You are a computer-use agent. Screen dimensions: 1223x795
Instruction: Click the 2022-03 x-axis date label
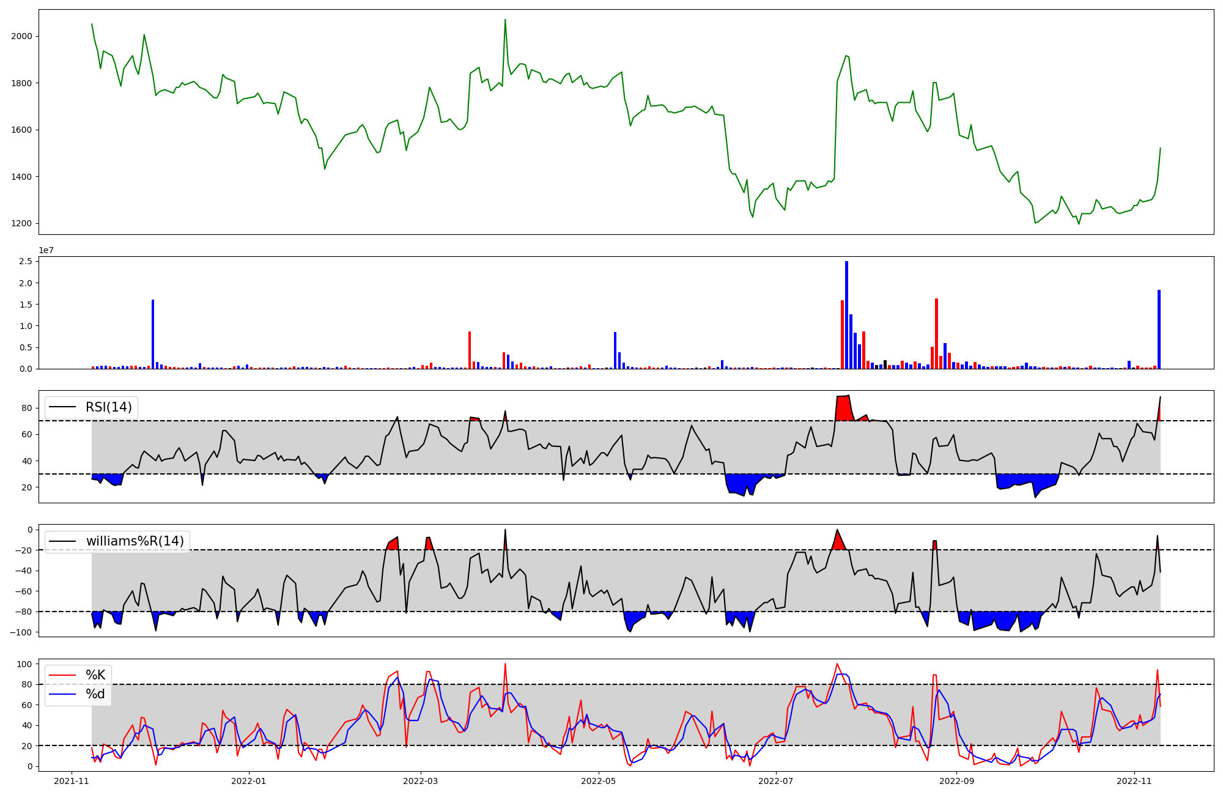(x=420, y=781)
